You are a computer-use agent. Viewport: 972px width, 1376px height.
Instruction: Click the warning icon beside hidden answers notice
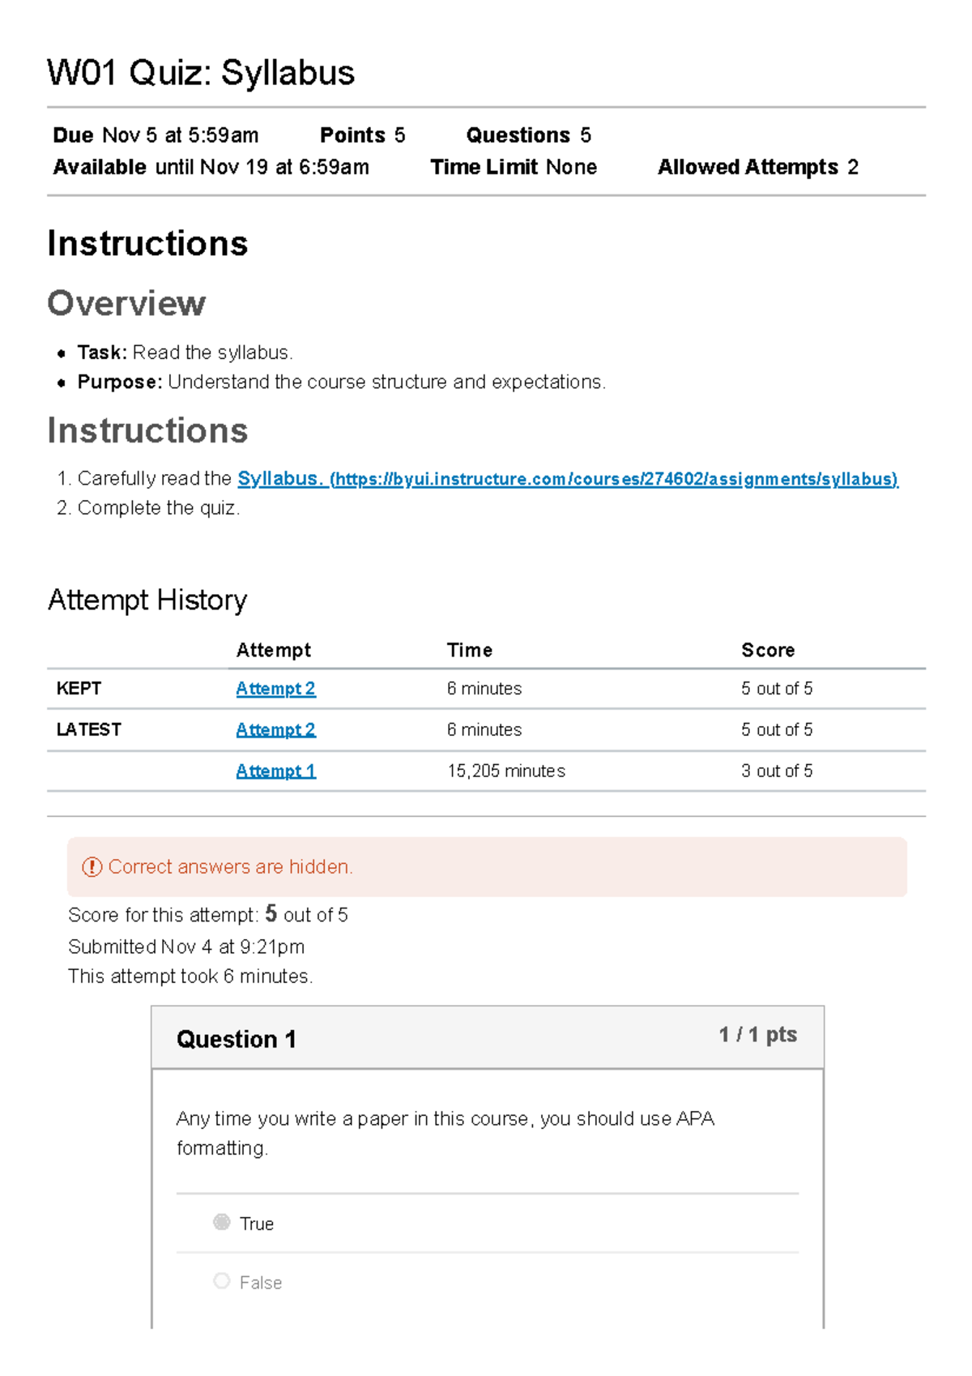pos(92,867)
